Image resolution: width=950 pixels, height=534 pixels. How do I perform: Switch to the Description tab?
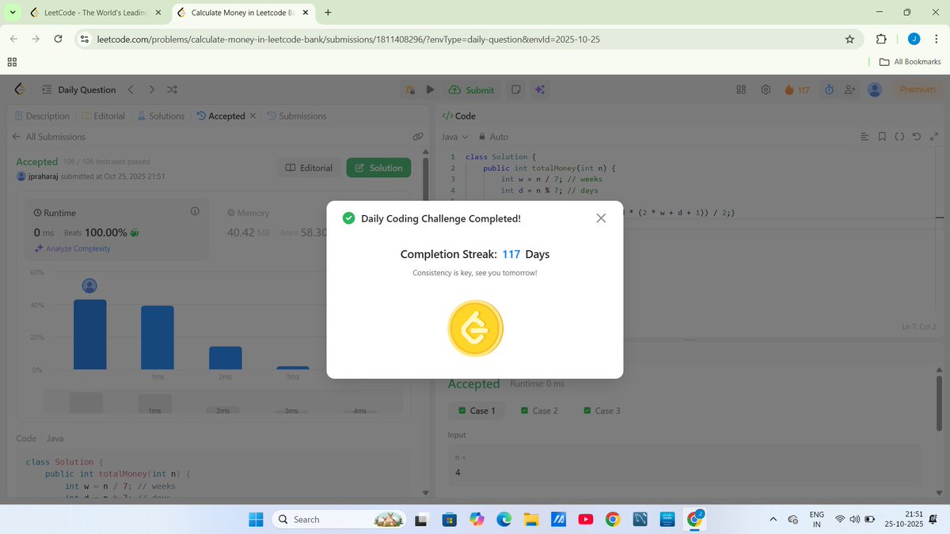42,116
